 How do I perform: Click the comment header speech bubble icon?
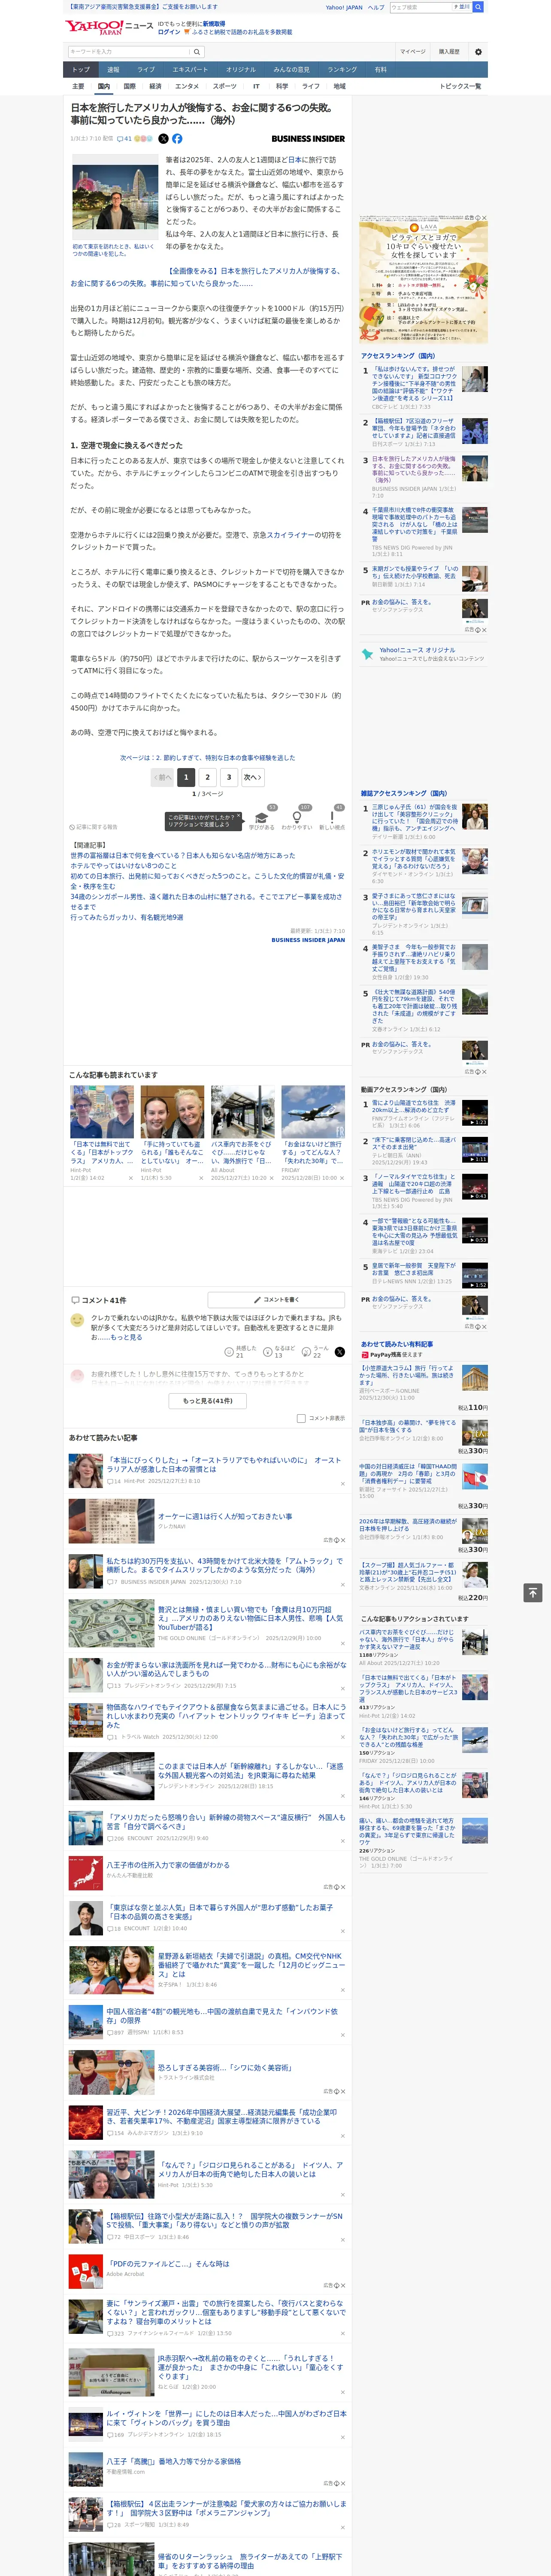coord(75,1300)
